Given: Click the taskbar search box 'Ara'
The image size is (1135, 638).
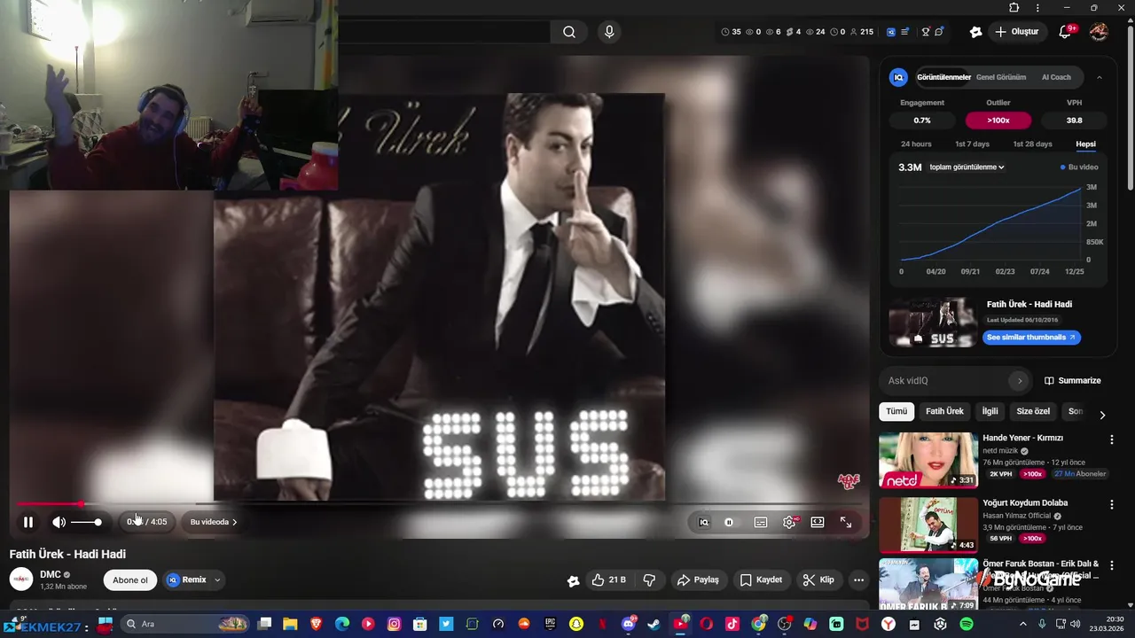Looking at the screenshot, I should coord(184,625).
